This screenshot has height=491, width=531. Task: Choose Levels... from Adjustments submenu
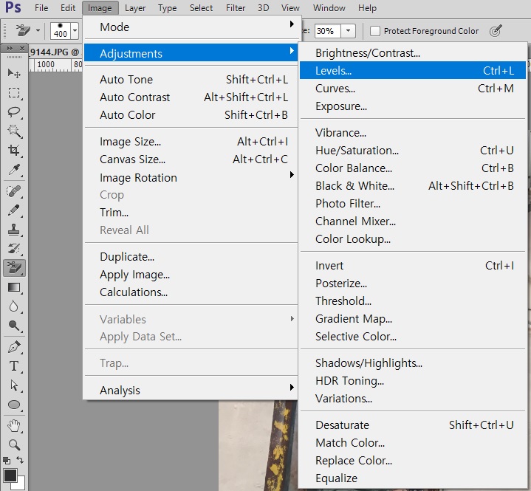[413, 70]
